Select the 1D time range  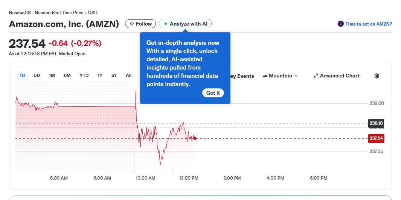coord(22,76)
